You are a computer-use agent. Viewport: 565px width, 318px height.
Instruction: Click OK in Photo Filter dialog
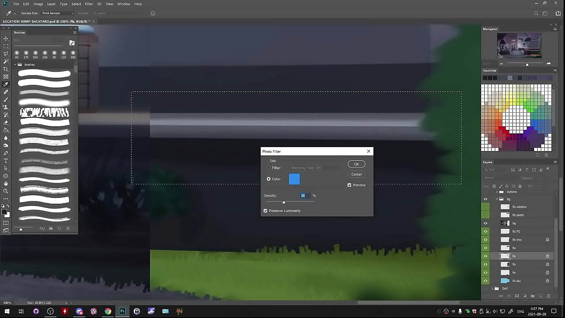[x=356, y=164]
